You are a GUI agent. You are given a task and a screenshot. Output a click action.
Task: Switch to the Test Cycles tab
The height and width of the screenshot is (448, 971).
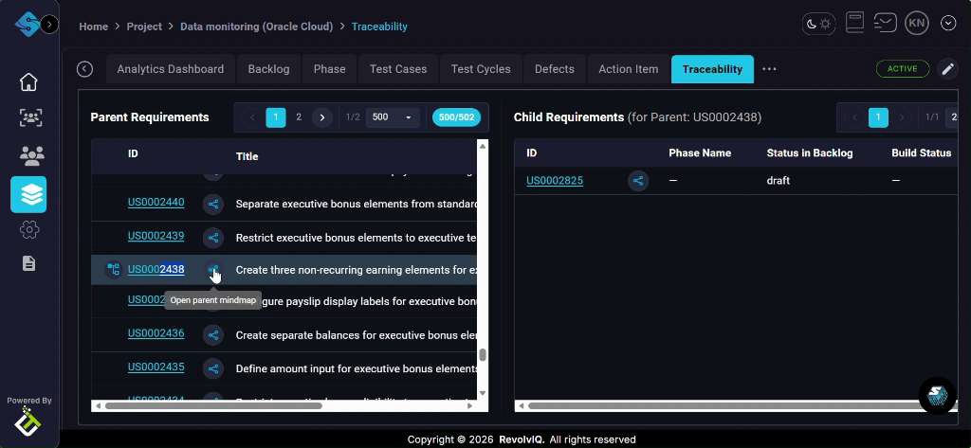(x=481, y=69)
